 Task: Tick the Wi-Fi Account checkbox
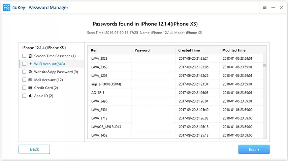[x=24, y=64]
